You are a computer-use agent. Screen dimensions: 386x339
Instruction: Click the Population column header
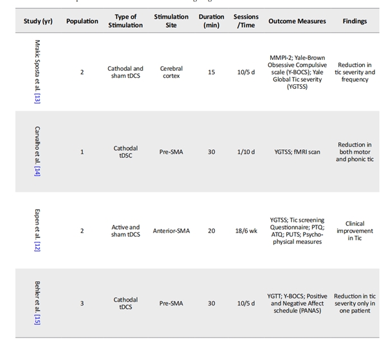[x=82, y=21]
